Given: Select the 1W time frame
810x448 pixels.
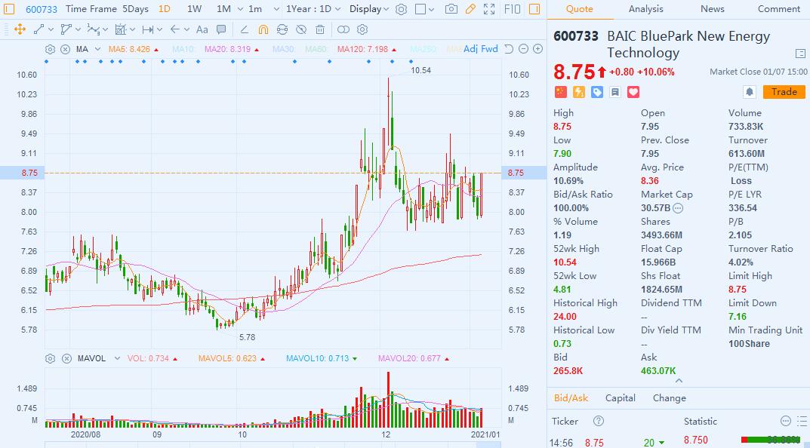Looking at the screenshot, I should pos(194,9).
